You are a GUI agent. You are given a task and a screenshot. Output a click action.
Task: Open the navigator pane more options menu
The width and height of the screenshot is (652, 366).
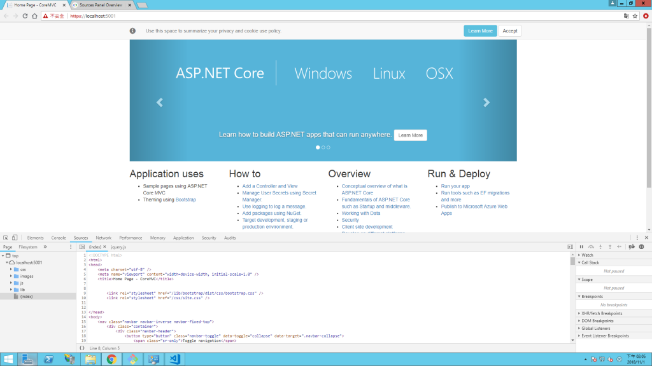click(71, 247)
